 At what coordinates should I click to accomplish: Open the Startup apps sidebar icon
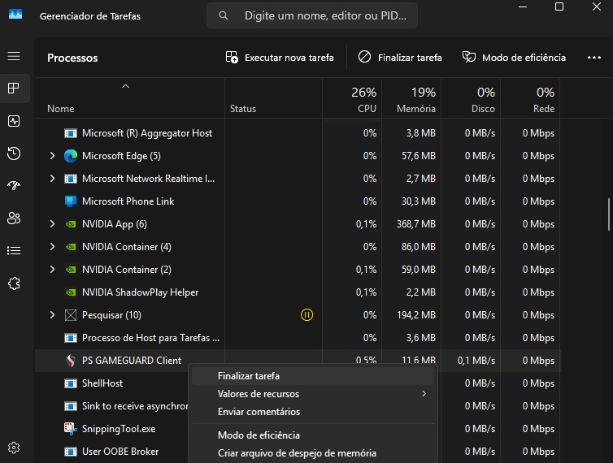[14, 185]
